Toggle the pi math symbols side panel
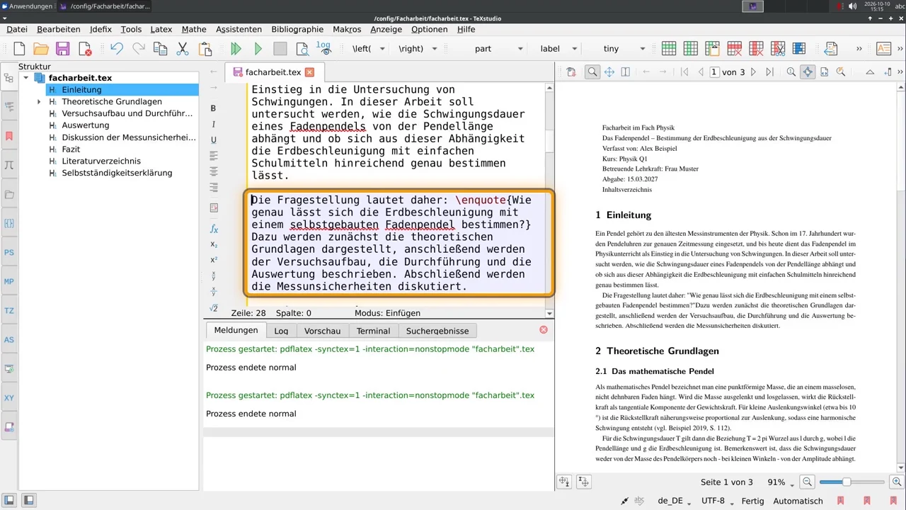This screenshot has width=906, height=510. click(9, 165)
